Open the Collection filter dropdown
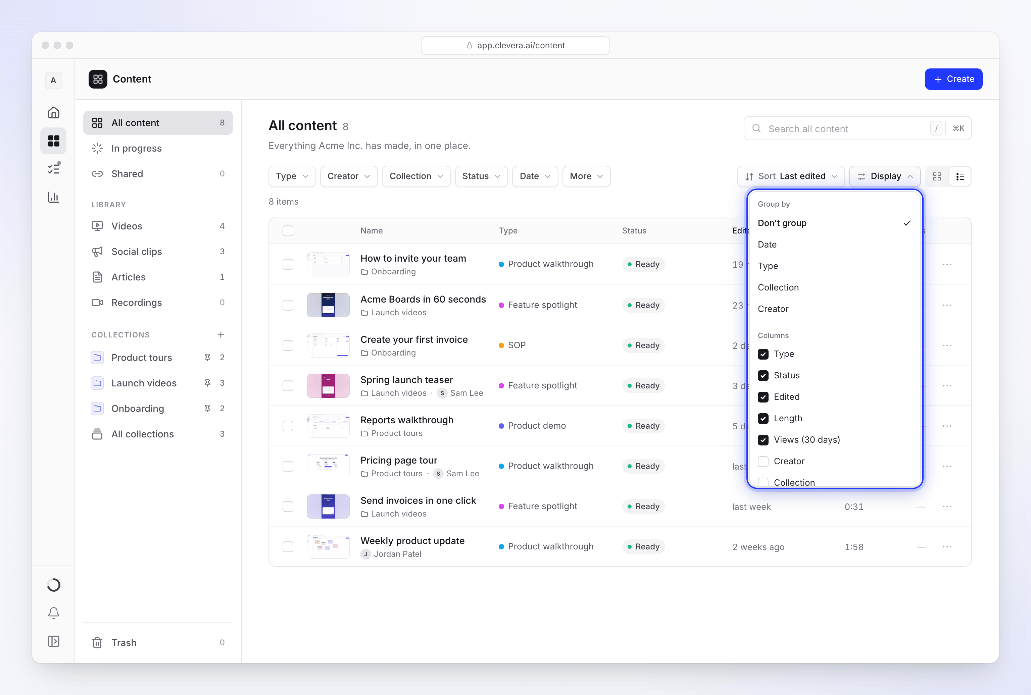Image resolution: width=1031 pixels, height=695 pixels. (416, 176)
